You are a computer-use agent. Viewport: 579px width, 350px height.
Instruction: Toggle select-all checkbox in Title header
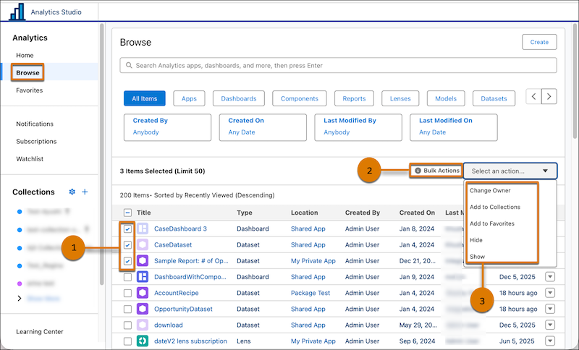(x=127, y=213)
